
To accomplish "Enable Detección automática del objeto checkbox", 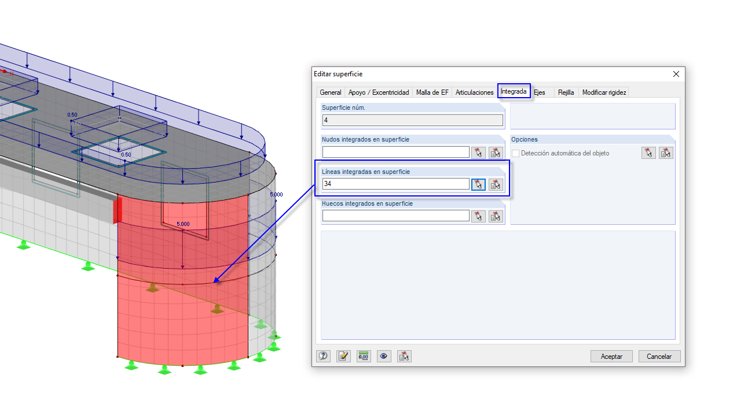I will (516, 153).
